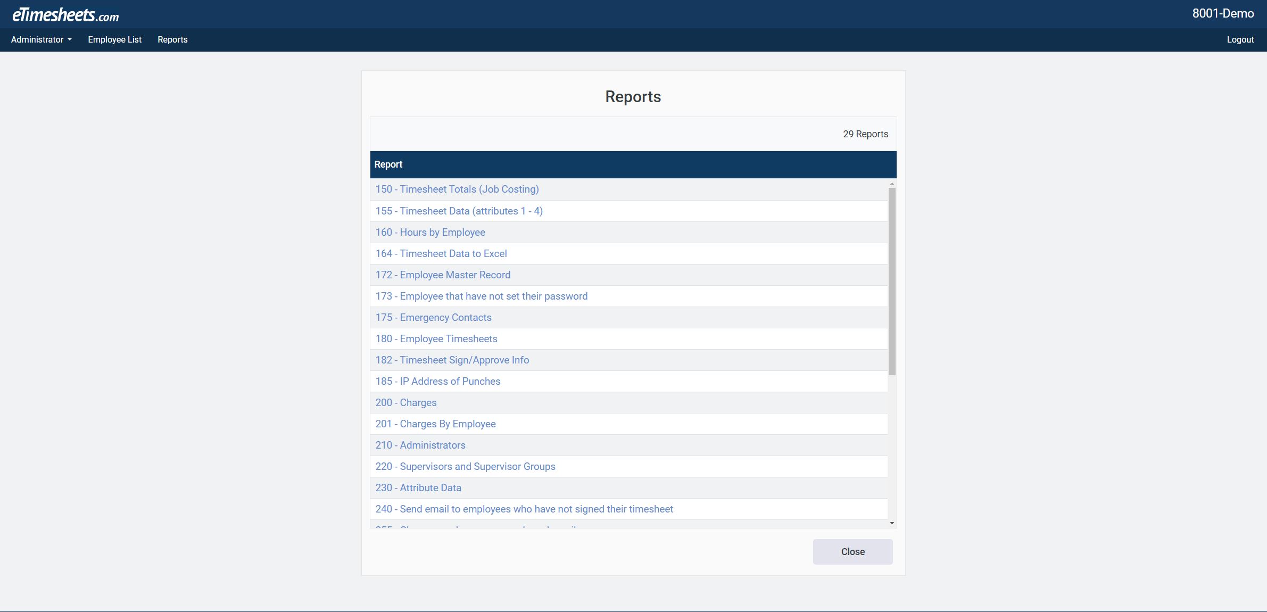Screen dimensions: 1267x612
Task: Open report 173 employees without password set
Action: tap(481, 296)
